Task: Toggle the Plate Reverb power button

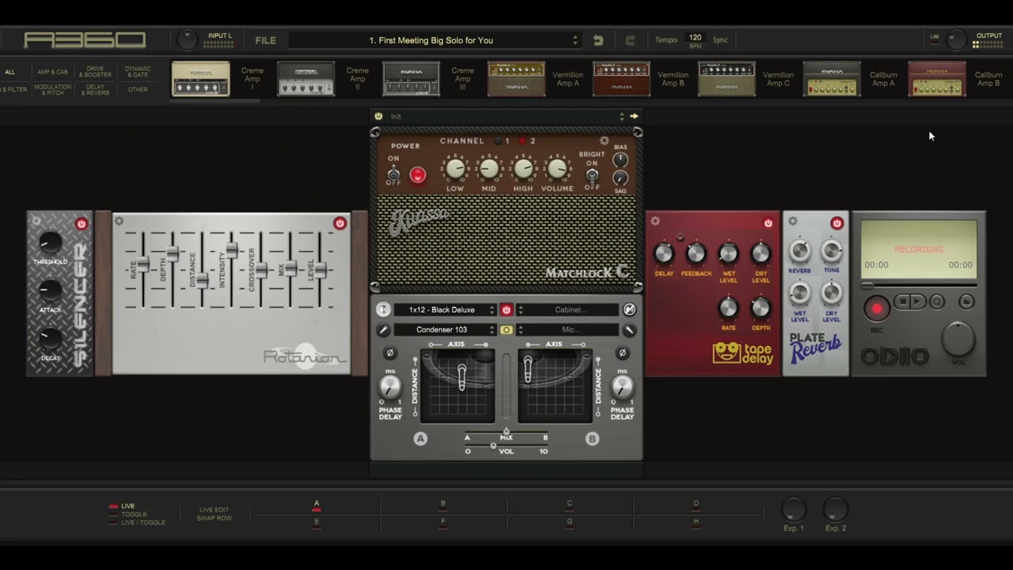Action: (x=837, y=223)
